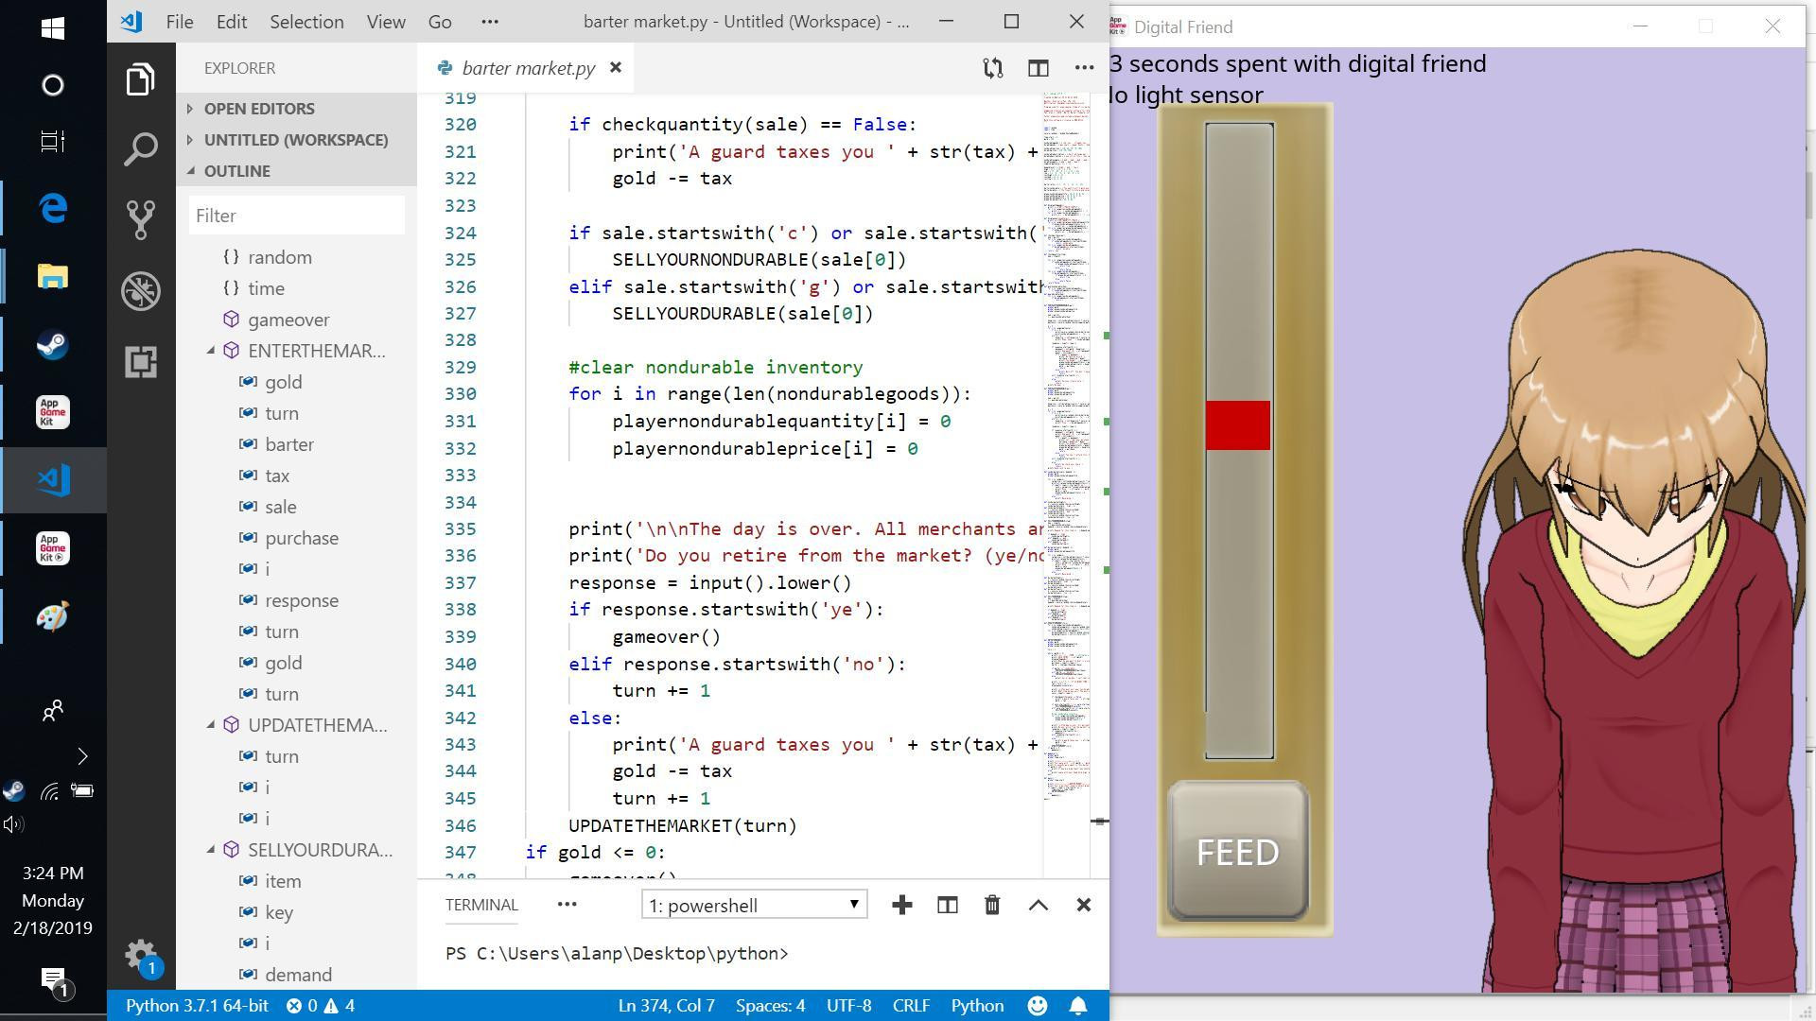Click Python 3.7.1 64-bit interpreter selector
Image resolution: width=1816 pixels, height=1021 pixels.
click(197, 1006)
